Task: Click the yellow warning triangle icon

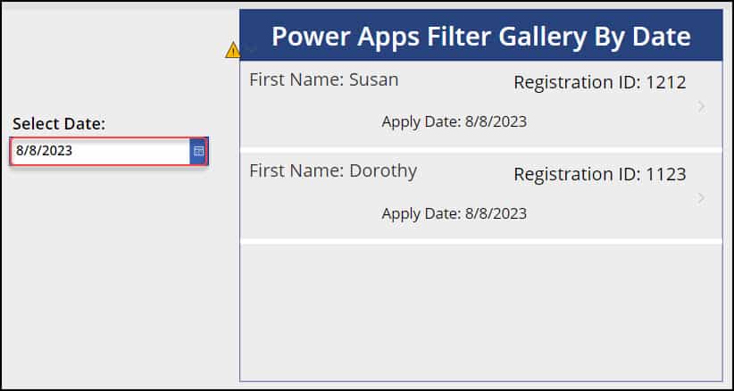Action: [x=233, y=50]
